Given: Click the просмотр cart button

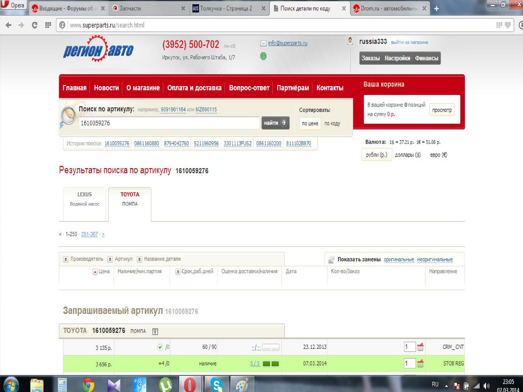Looking at the screenshot, I should click(x=442, y=110).
